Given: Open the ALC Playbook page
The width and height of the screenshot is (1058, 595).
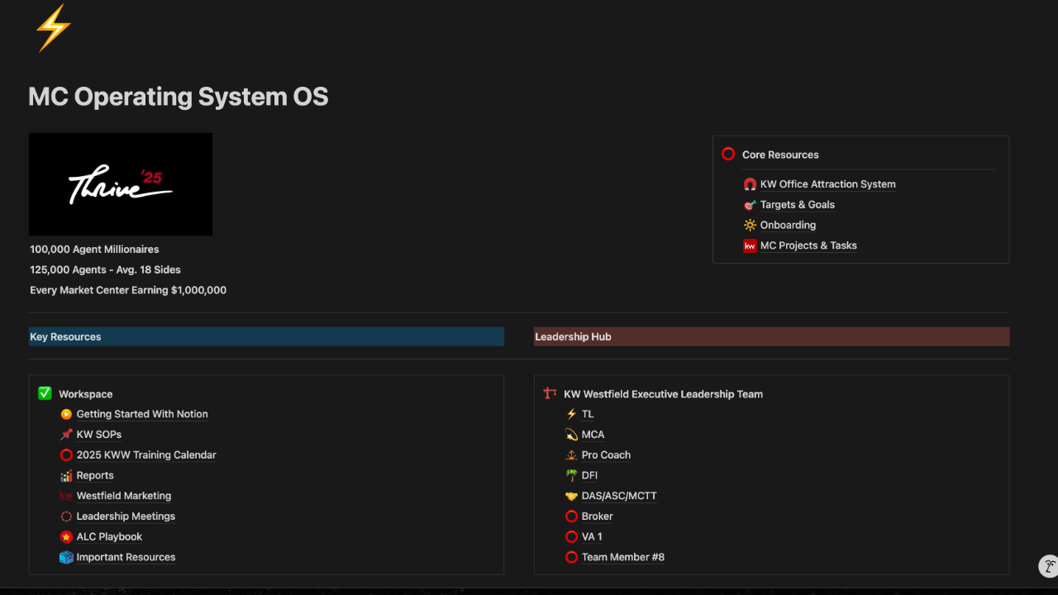Looking at the screenshot, I should [109, 536].
